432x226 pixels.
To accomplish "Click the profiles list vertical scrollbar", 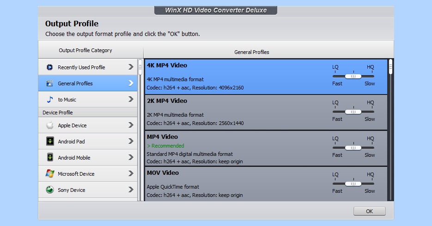I will click(390, 130).
